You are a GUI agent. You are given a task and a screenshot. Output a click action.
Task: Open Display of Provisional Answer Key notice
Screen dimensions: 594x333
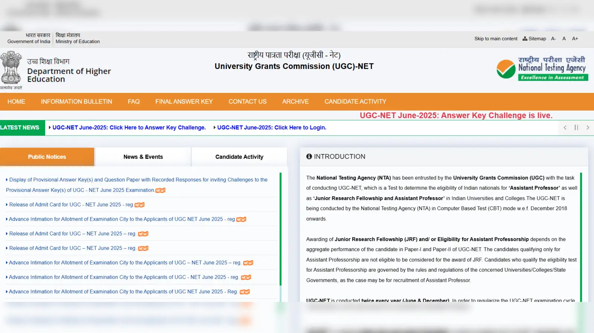click(x=137, y=185)
